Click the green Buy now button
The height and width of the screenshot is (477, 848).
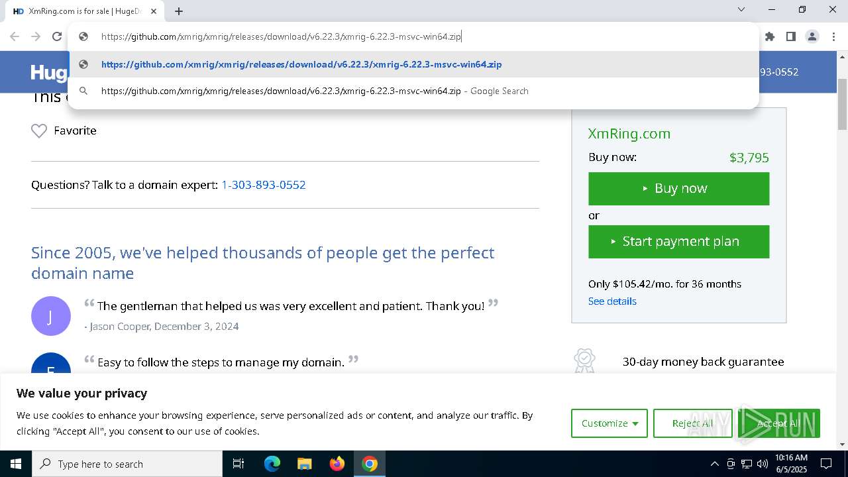point(678,189)
